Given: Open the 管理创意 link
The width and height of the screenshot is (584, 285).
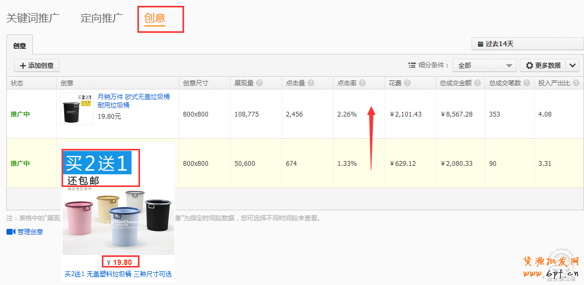Looking at the screenshot, I should coord(30,231).
